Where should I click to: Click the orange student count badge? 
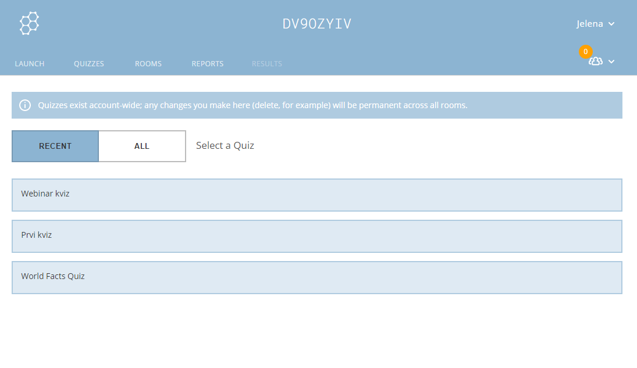585,52
